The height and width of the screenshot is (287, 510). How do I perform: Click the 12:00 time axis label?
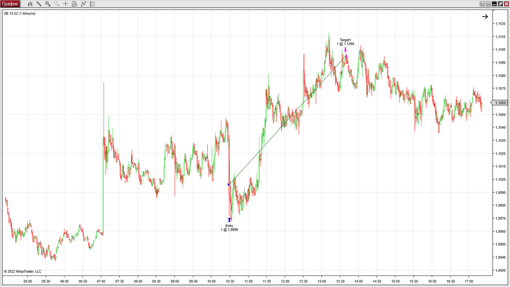coord(285,281)
